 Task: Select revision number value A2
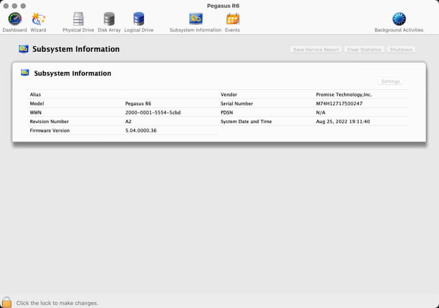(x=128, y=121)
